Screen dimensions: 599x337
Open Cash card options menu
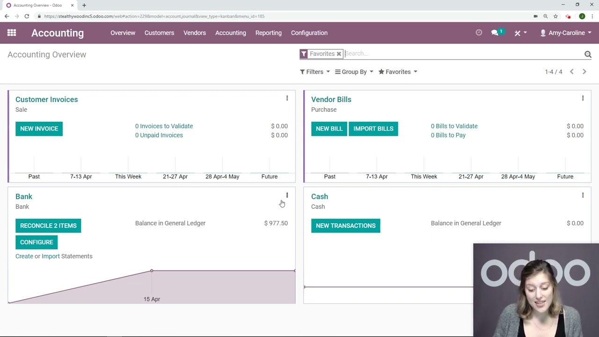pyautogui.click(x=583, y=195)
